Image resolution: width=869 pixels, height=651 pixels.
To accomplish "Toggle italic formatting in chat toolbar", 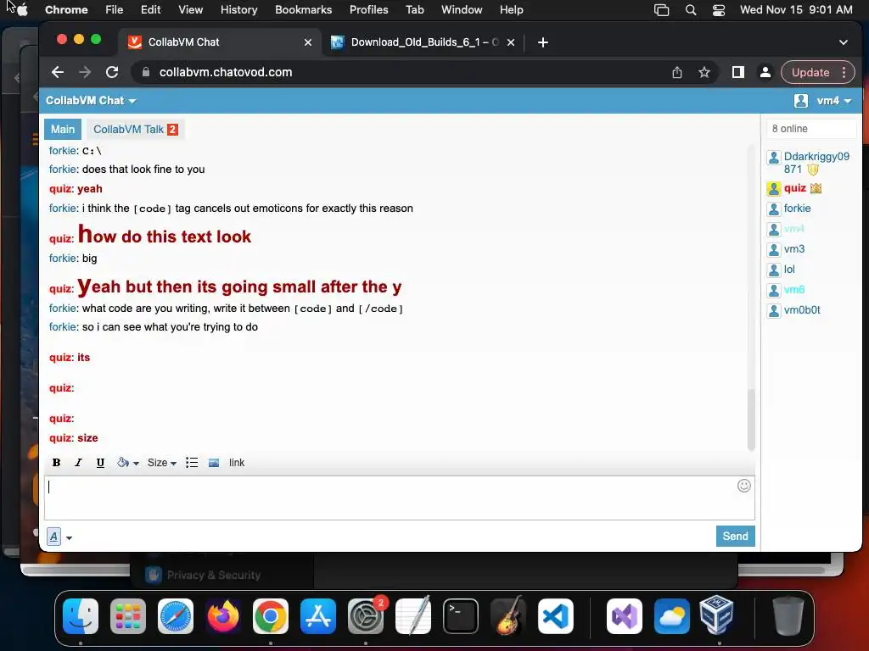I will tap(78, 463).
